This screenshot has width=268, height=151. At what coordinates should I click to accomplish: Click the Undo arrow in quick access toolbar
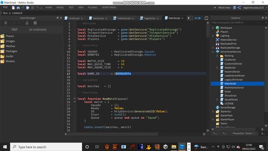point(37,8)
